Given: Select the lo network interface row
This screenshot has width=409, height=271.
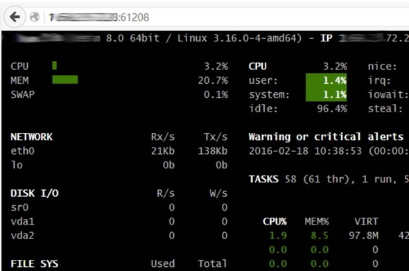Looking at the screenshot, I should pyautogui.click(x=119, y=165).
